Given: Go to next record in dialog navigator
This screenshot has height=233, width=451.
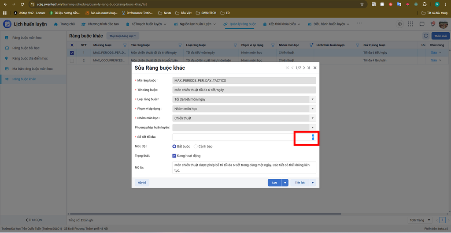Looking at the screenshot, I should pyautogui.click(x=304, y=68).
